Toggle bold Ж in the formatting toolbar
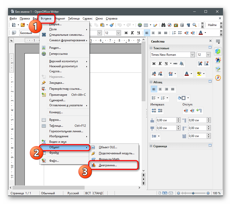231x204 pixels. (x=126, y=33)
